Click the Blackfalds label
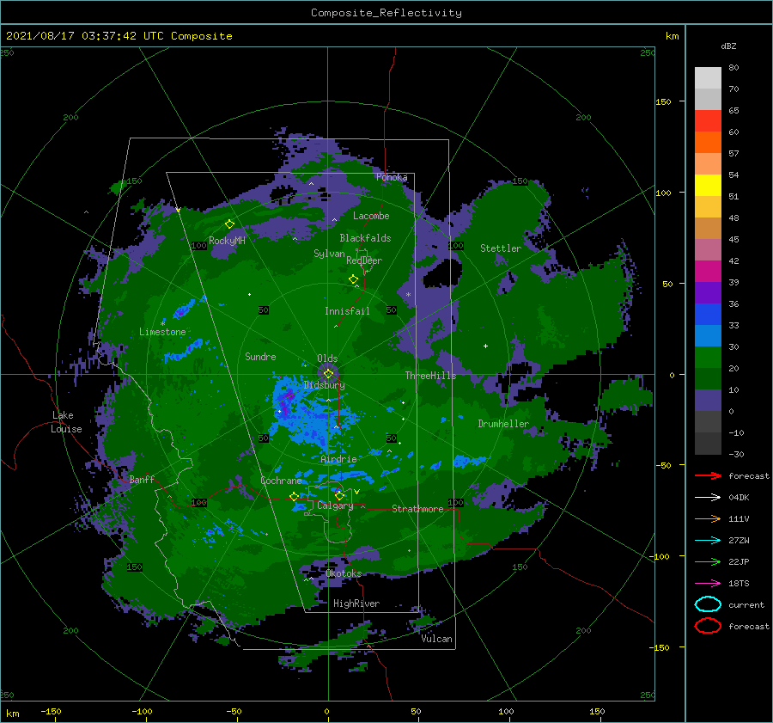 365,238
